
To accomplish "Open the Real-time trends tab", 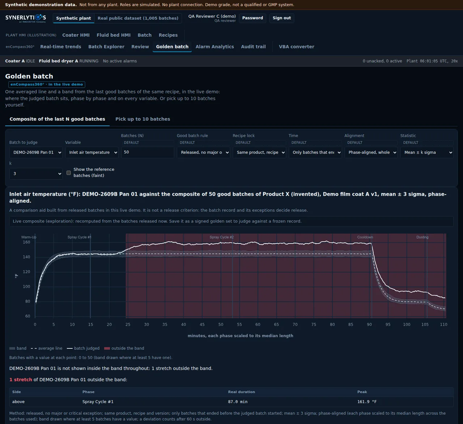I will coord(61,47).
